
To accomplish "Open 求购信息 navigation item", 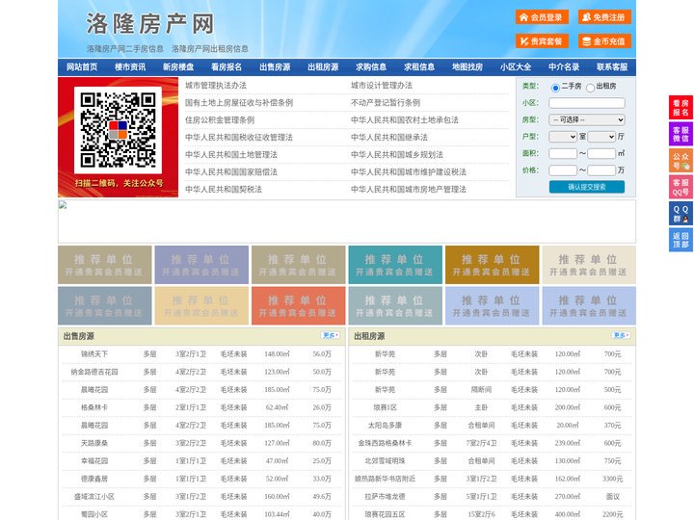I will pos(371,67).
